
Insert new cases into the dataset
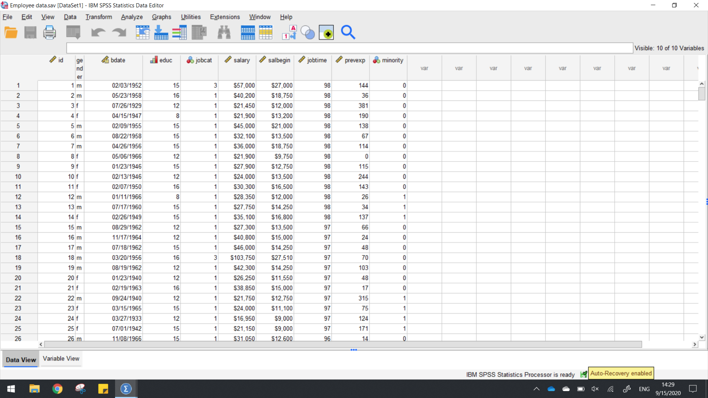248,32
